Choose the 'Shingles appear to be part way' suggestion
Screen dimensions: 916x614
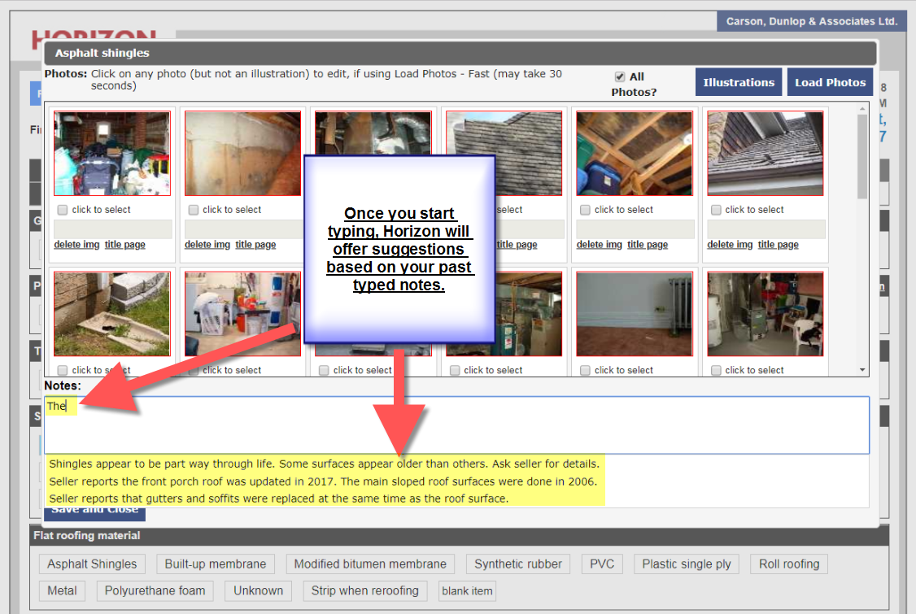(324, 464)
